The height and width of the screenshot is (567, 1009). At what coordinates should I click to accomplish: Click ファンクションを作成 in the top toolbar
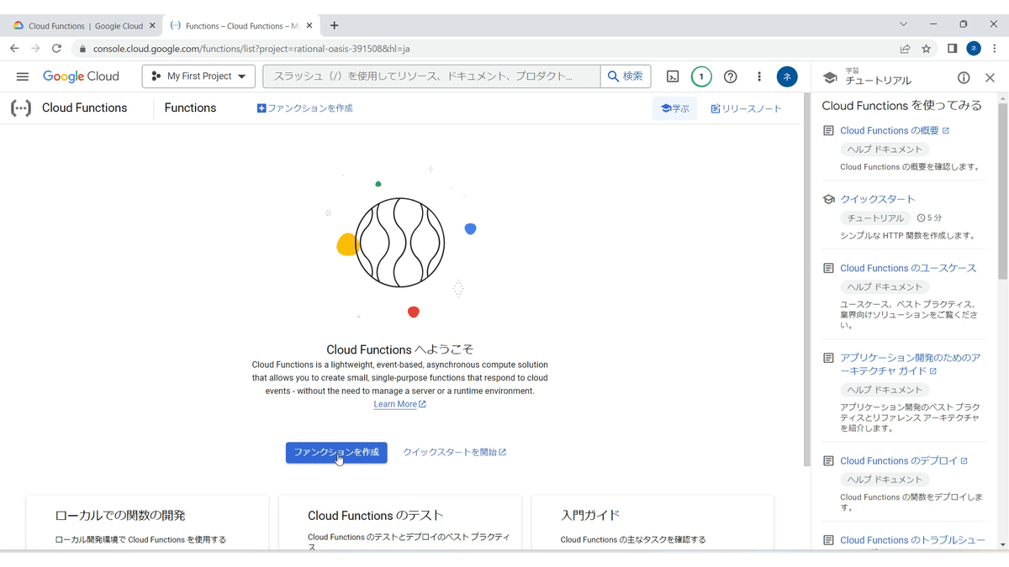304,108
